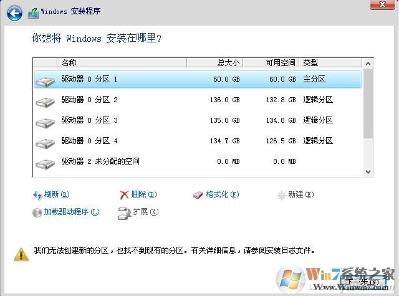Viewport: 399px width, 296px height.
Task: Select row 驱动器 0 分区 2
Action: (198, 100)
